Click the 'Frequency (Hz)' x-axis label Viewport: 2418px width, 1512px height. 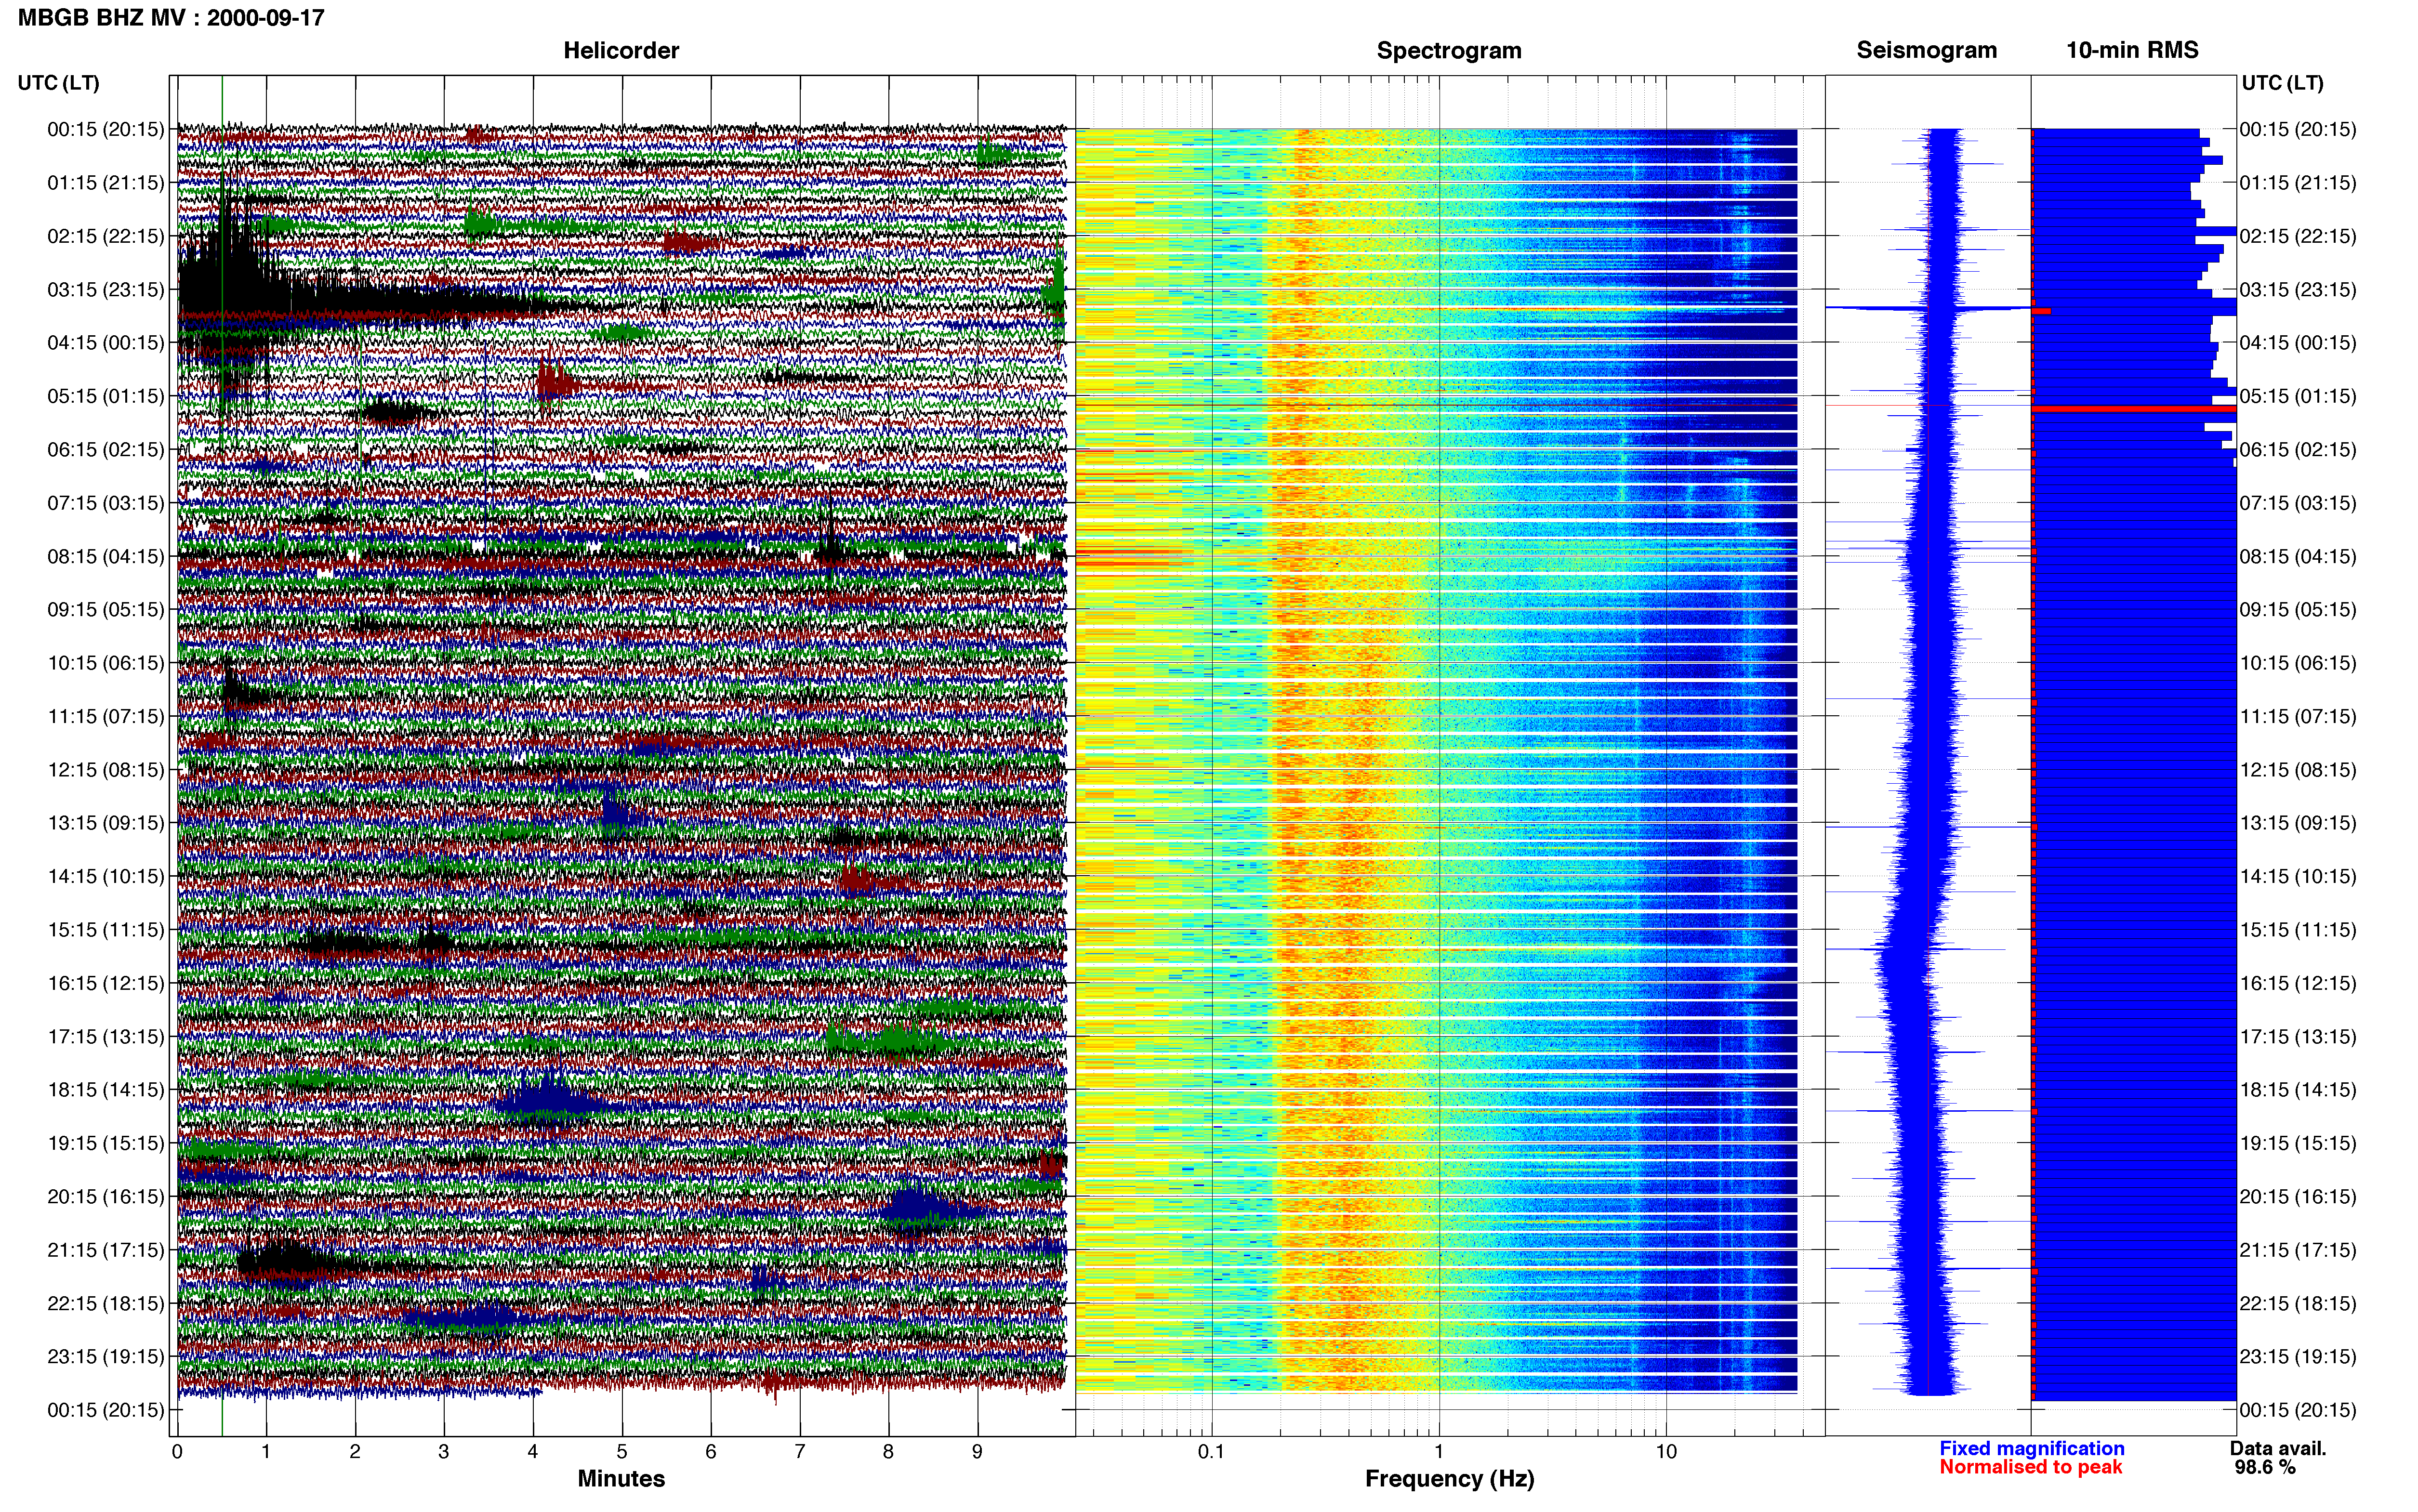coord(1449,1479)
